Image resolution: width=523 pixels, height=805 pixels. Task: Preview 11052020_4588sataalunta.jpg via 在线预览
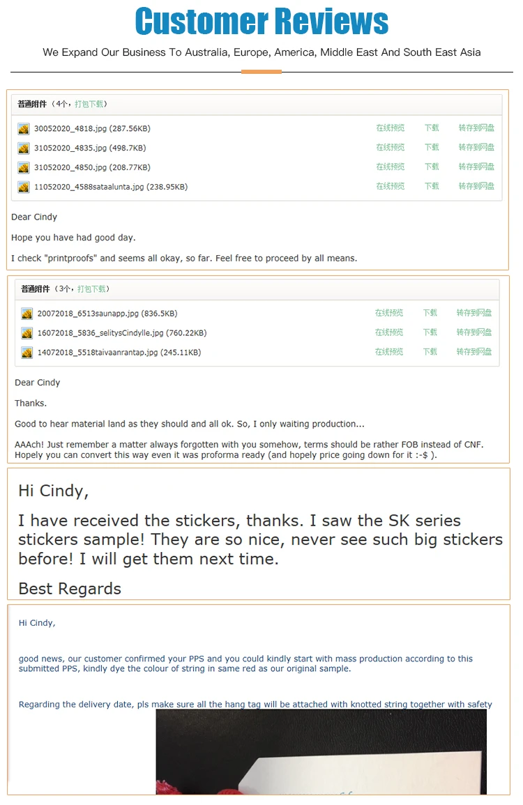(x=390, y=187)
